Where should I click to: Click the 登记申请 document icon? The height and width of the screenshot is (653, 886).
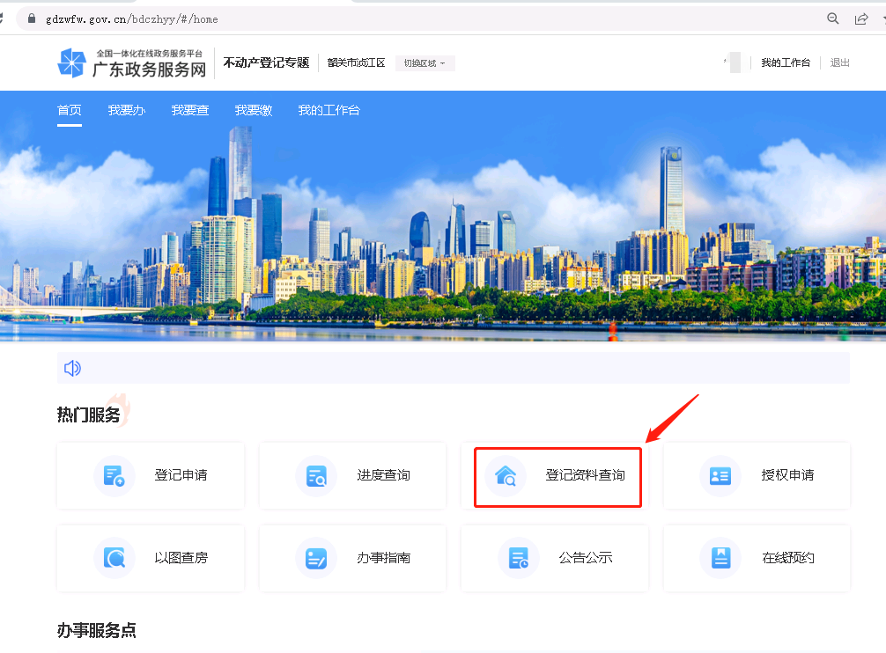click(114, 476)
